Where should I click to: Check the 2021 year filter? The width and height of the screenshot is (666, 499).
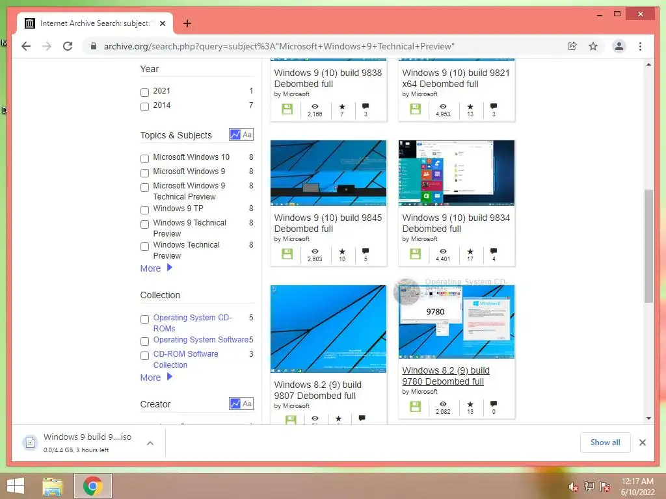144,92
